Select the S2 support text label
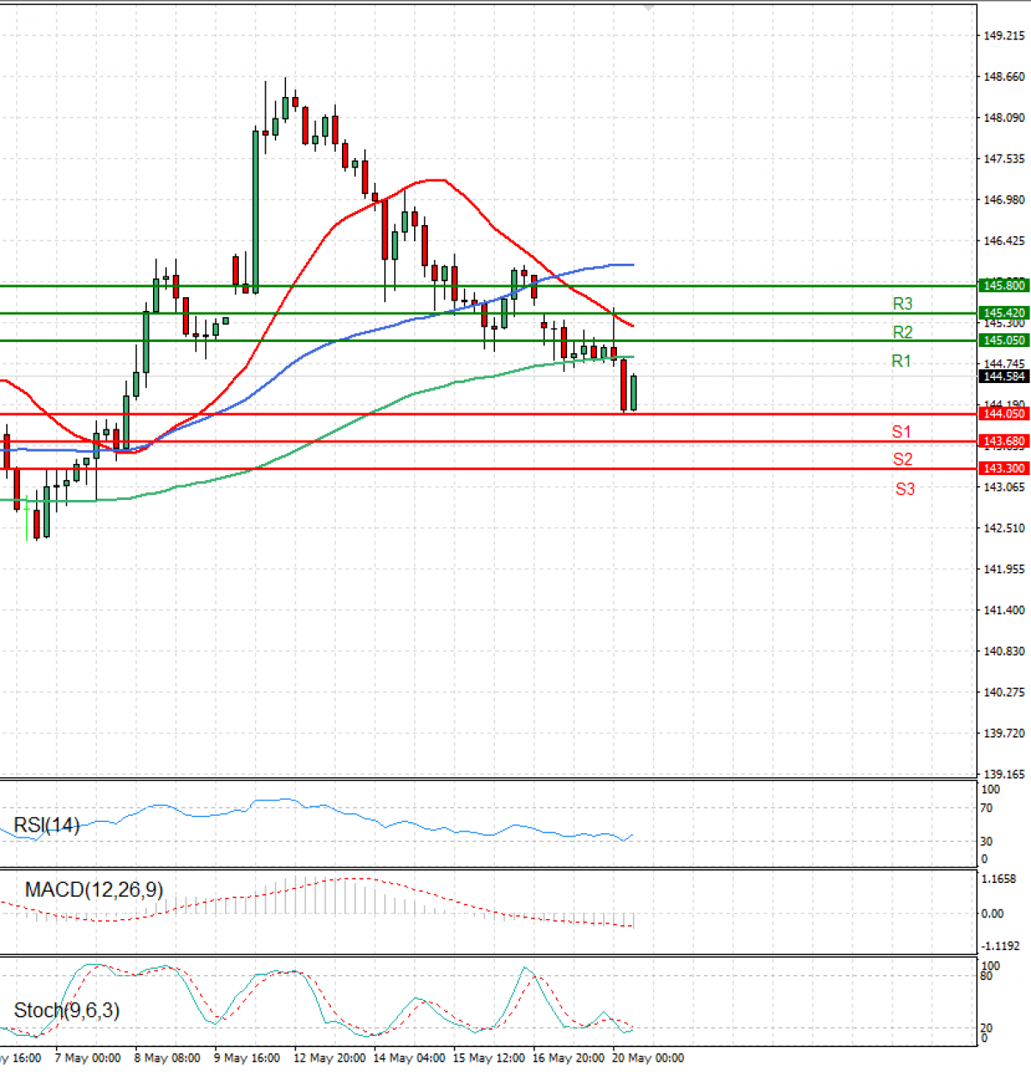The width and height of the screenshot is (1031, 1072). coord(902,460)
